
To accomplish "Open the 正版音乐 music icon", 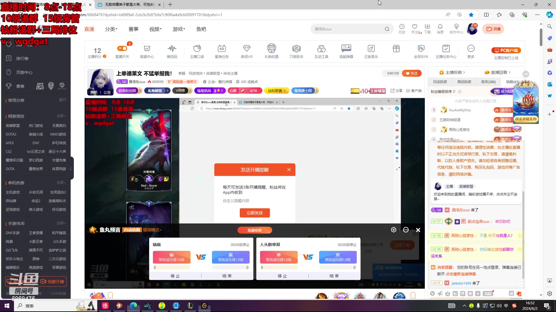I will [x=371, y=51].
